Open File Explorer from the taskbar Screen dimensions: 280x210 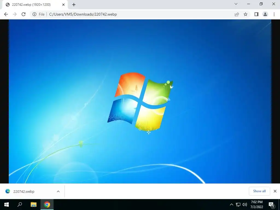click(33, 205)
